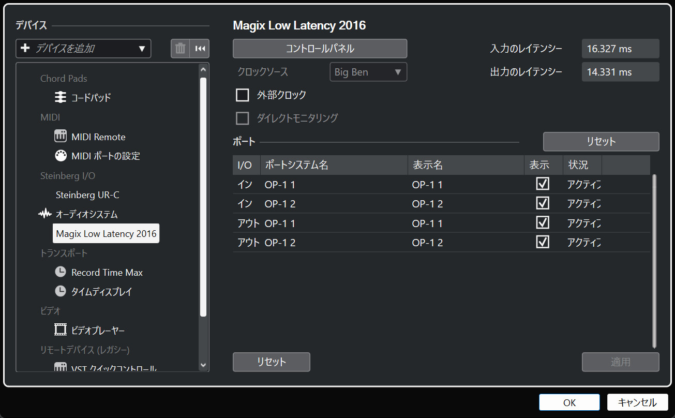Click 表示名 cell of アウト OP-1 1
The height and width of the screenshot is (418, 675).
(x=466, y=223)
